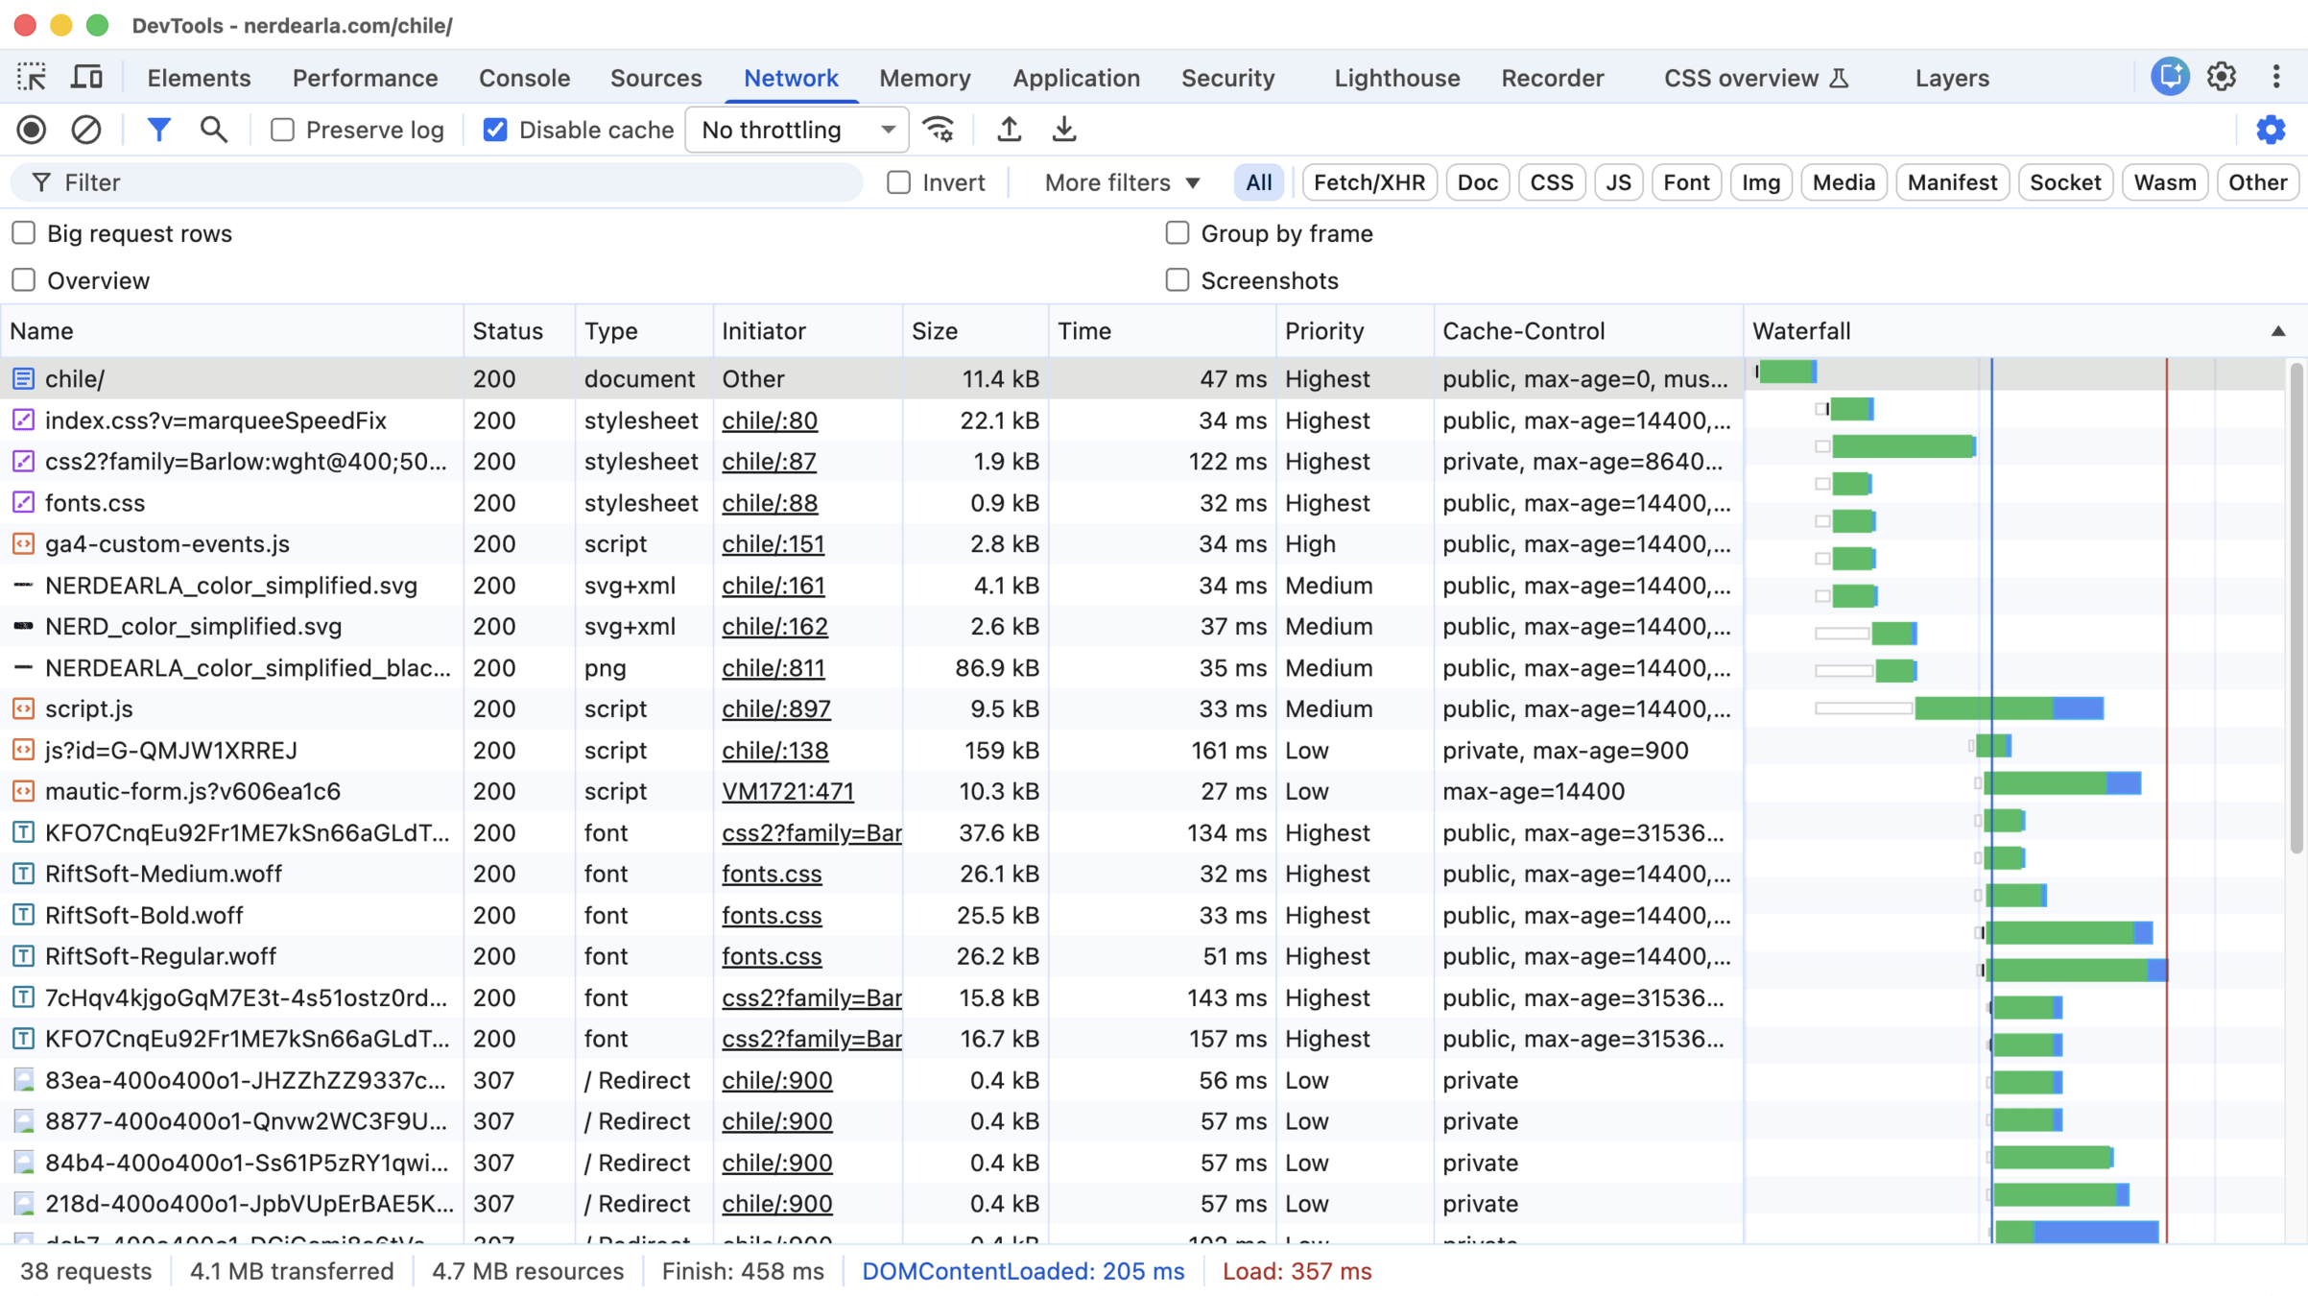The height and width of the screenshot is (1296, 2308).
Task: Enable the Preserve log checkbox
Action: 282,130
